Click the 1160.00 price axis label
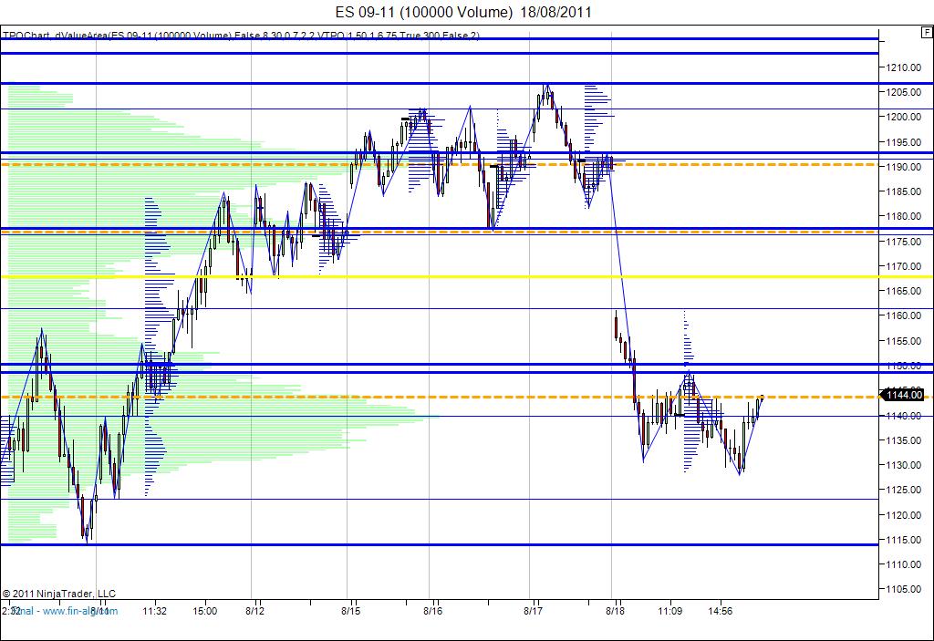 click(903, 315)
